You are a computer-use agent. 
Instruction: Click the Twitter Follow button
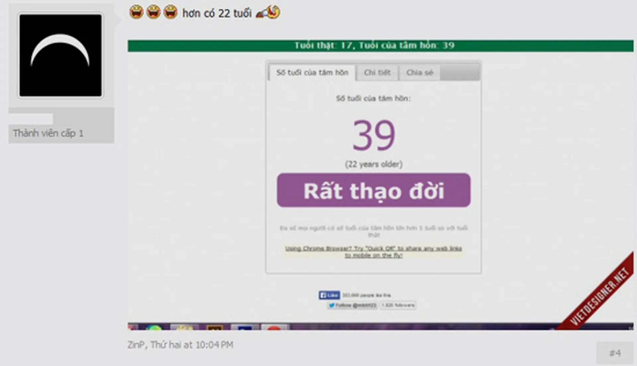pyautogui.click(x=352, y=305)
